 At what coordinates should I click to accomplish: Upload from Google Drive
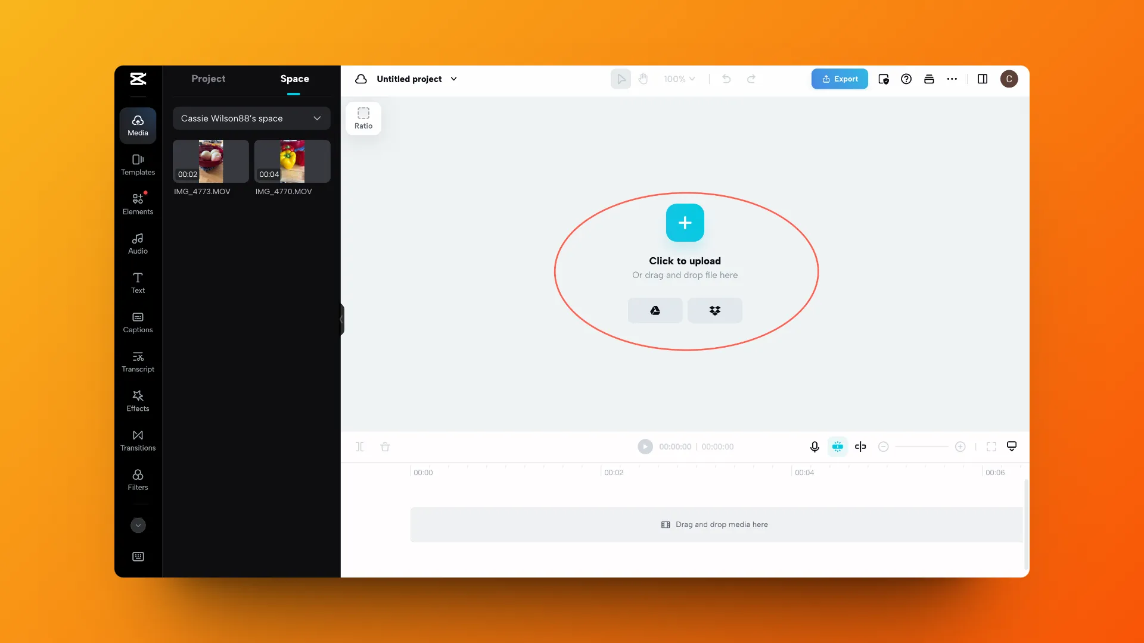(655, 311)
